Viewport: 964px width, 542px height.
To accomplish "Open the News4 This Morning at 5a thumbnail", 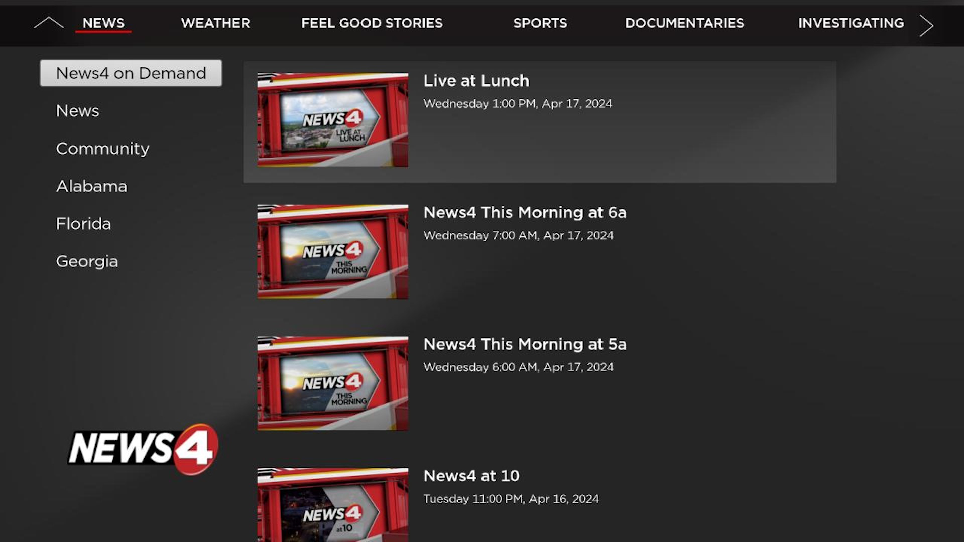I will (x=333, y=383).
